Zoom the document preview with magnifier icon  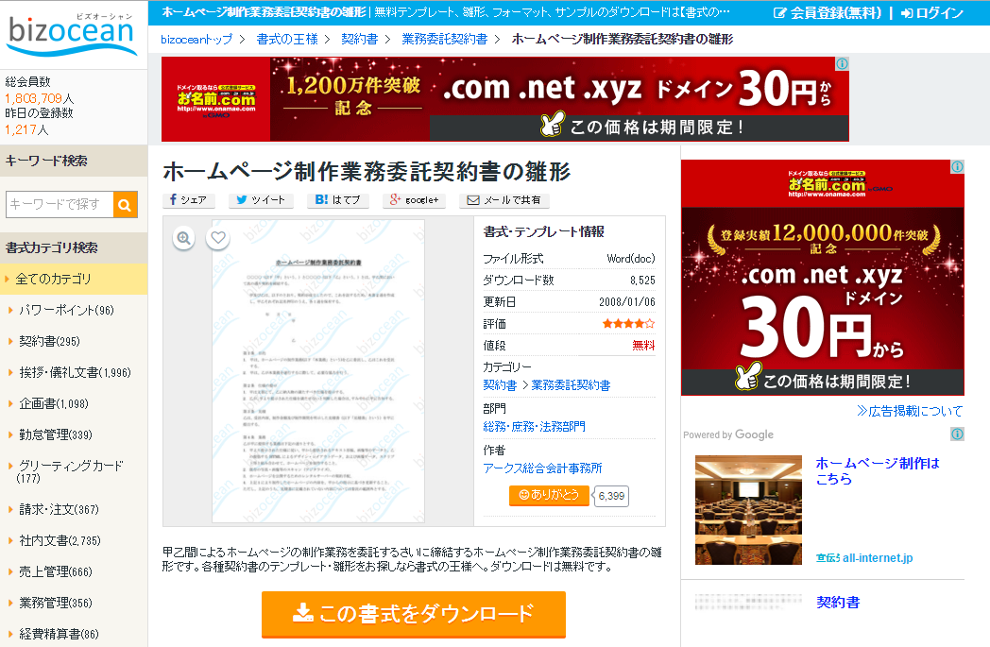click(183, 238)
